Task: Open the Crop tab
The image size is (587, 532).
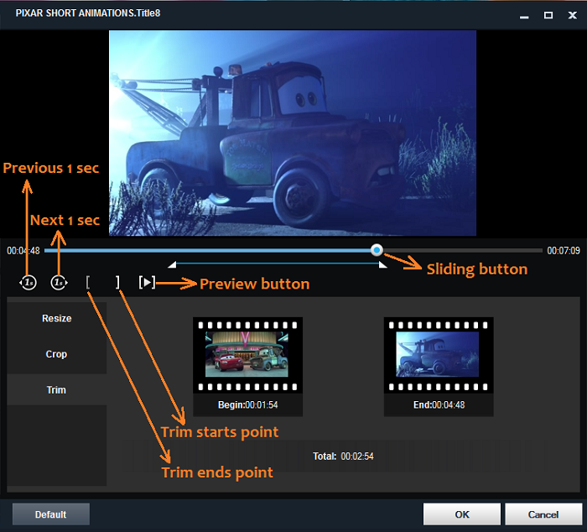Action: [x=56, y=354]
